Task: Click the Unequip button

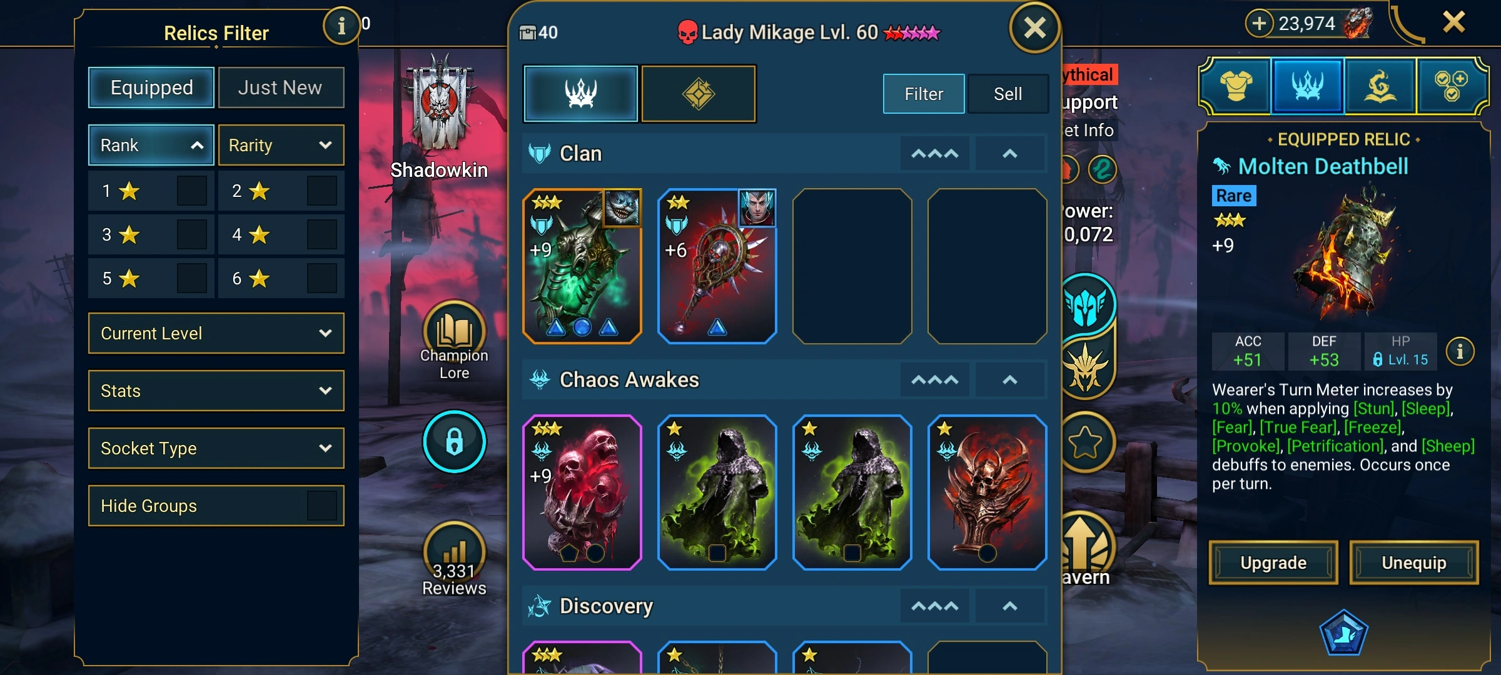Action: tap(1414, 562)
